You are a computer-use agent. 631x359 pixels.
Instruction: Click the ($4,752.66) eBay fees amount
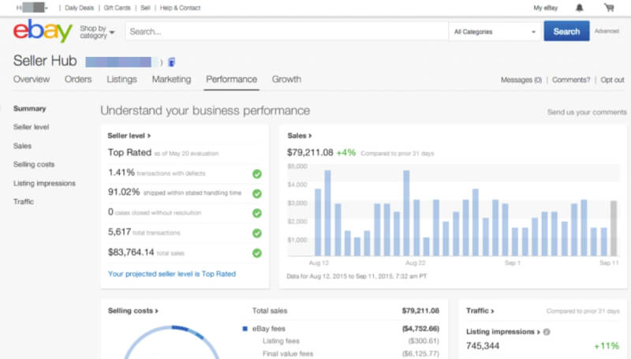[x=420, y=329]
